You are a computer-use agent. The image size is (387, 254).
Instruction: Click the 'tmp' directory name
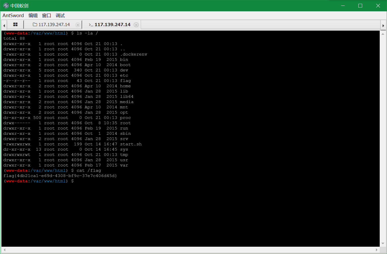(124, 155)
